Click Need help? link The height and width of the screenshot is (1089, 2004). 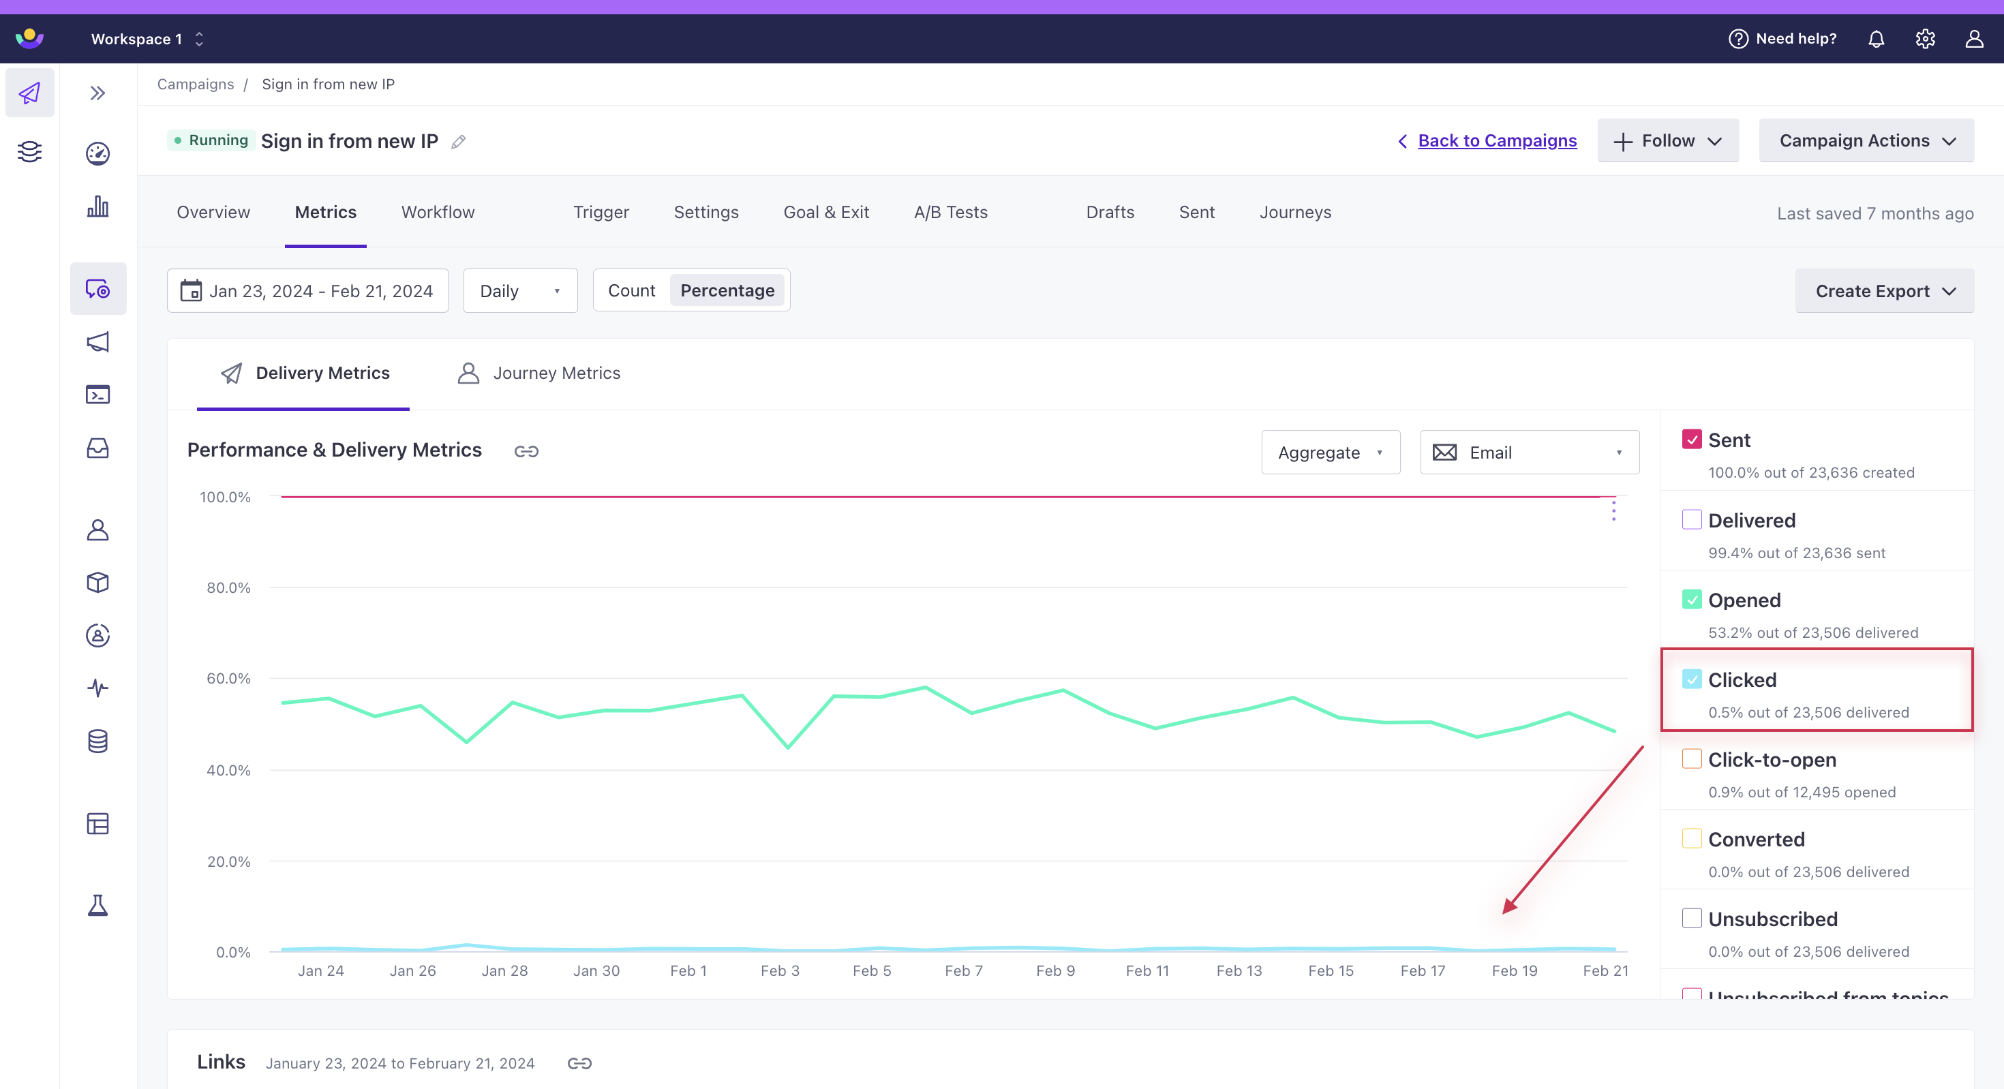click(x=1782, y=39)
